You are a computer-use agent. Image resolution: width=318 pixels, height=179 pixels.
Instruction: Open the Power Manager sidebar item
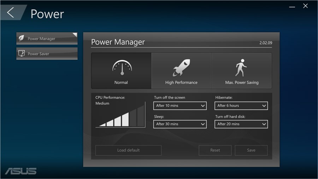tap(47, 38)
